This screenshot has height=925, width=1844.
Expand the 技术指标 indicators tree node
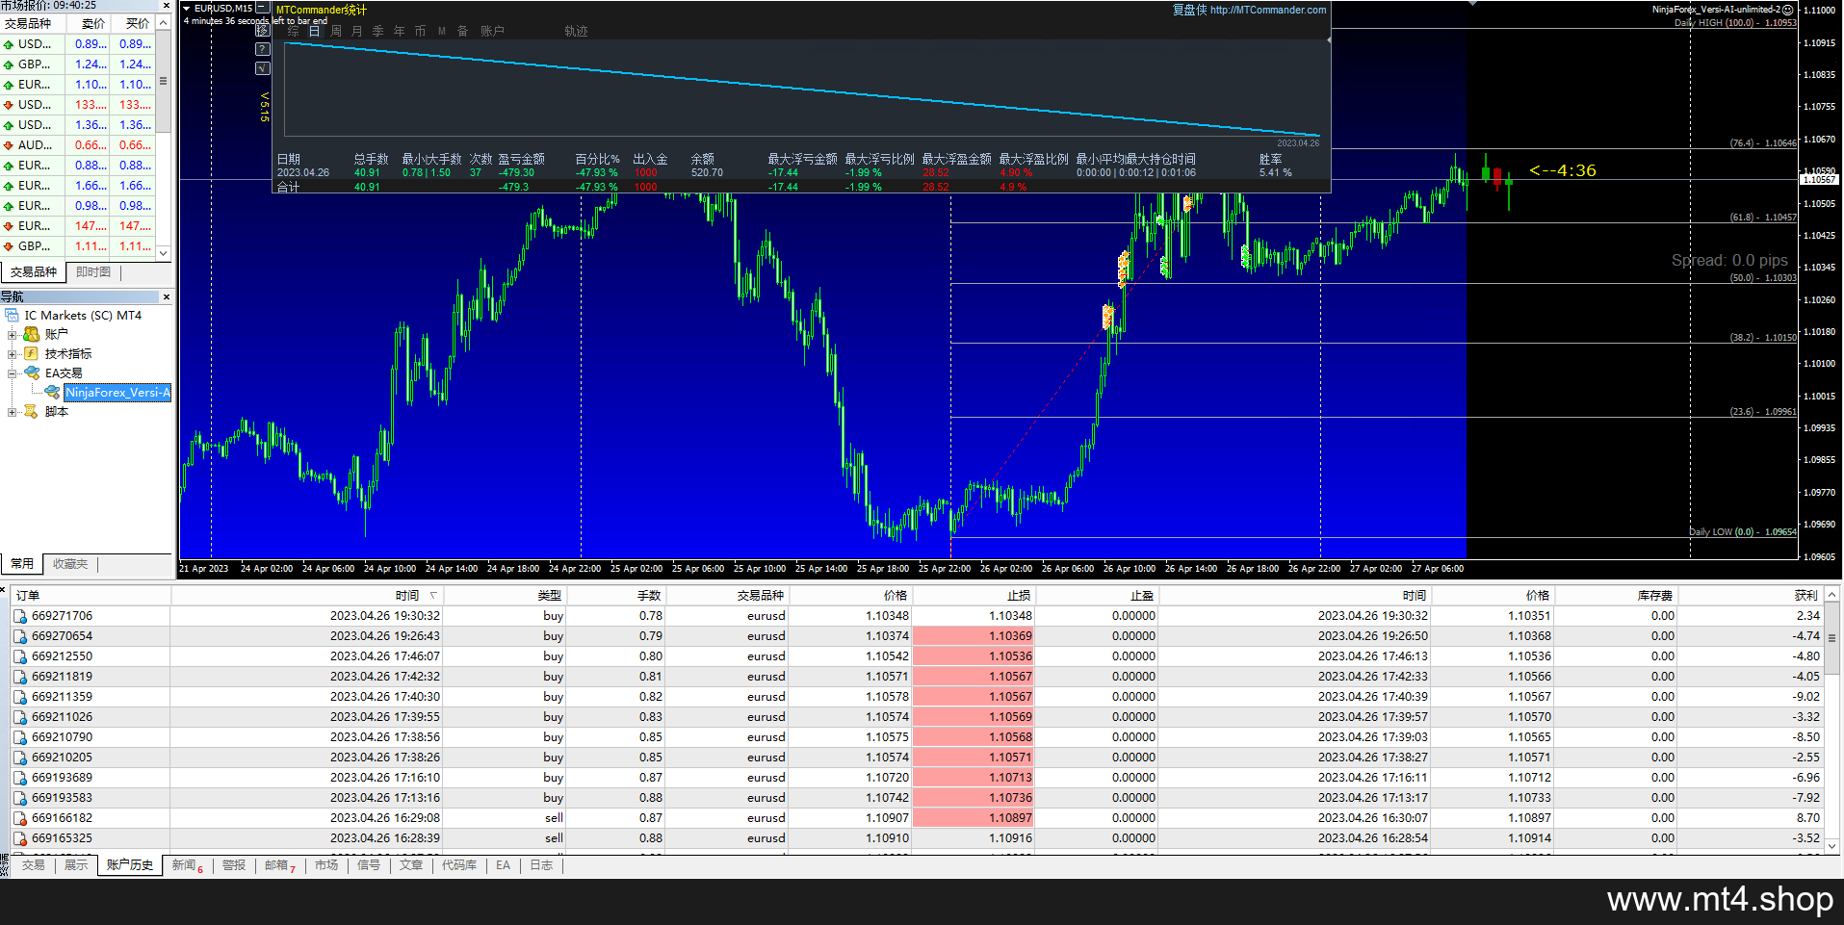(12, 354)
